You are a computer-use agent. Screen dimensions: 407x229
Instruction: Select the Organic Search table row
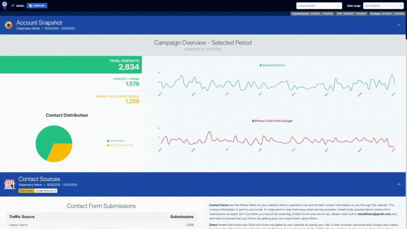point(101,225)
